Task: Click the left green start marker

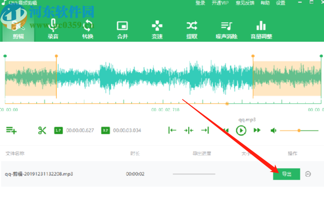Action: (x=5, y=56)
